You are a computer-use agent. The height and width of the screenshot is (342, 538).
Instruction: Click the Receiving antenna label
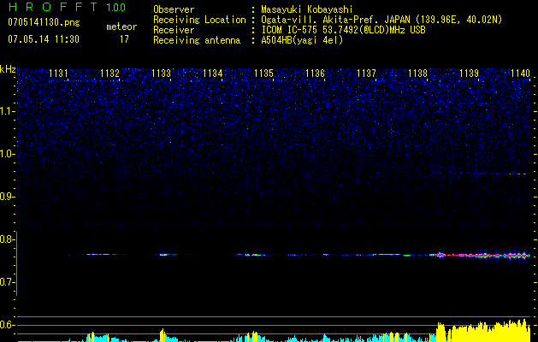point(197,40)
